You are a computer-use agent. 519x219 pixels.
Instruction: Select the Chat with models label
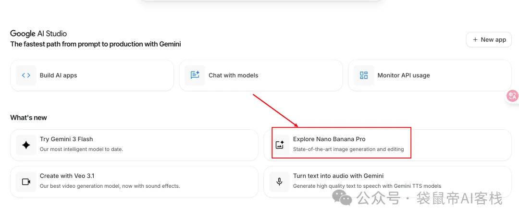[x=233, y=75]
